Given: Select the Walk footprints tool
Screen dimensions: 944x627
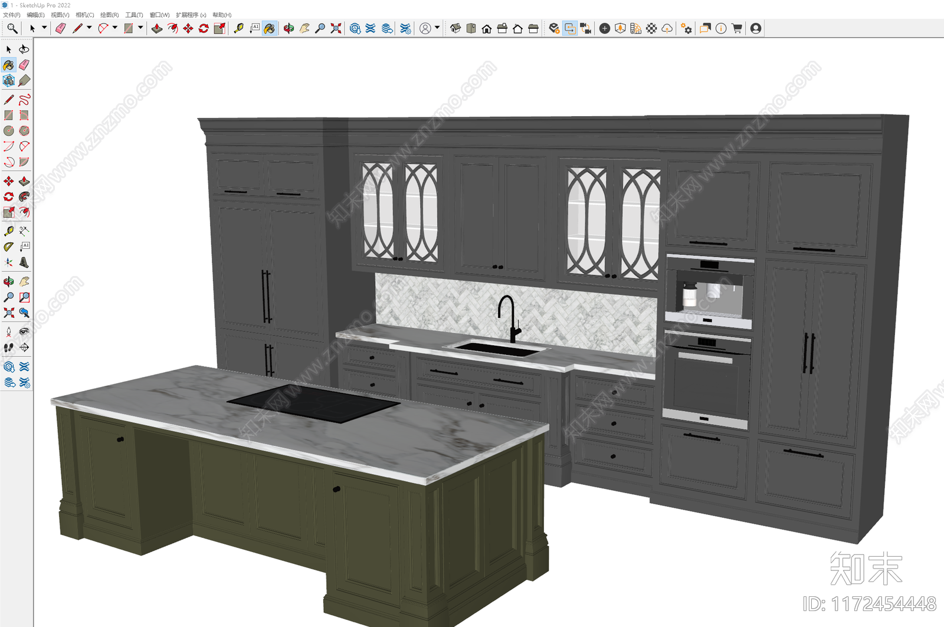Looking at the screenshot, I should coord(9,347).
